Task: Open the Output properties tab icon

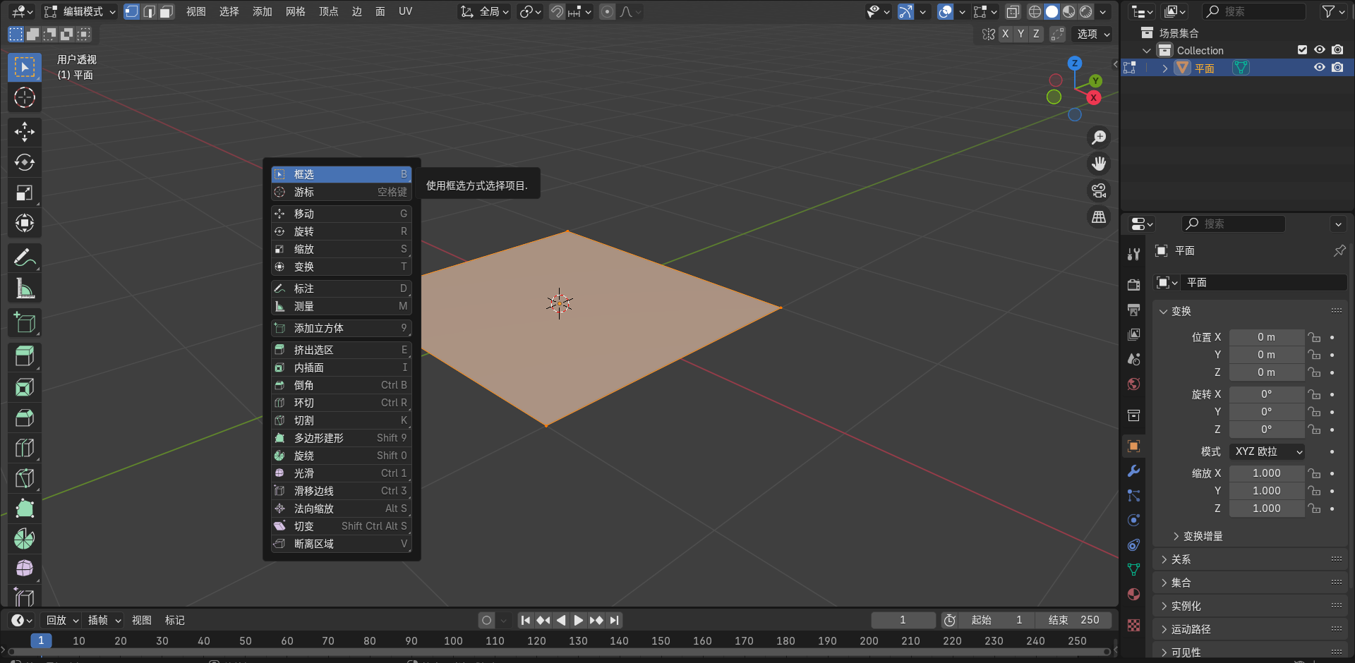Action: pyautogui.click(x=1133, y=309)
